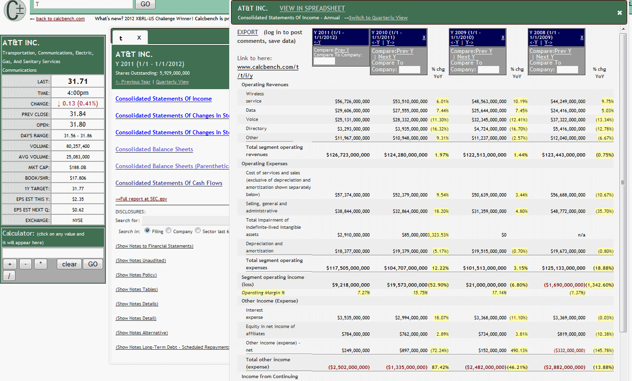
Task: Click 2011 Depreciation and amortization value $18,377,000,000
Action: click(352, 251)
